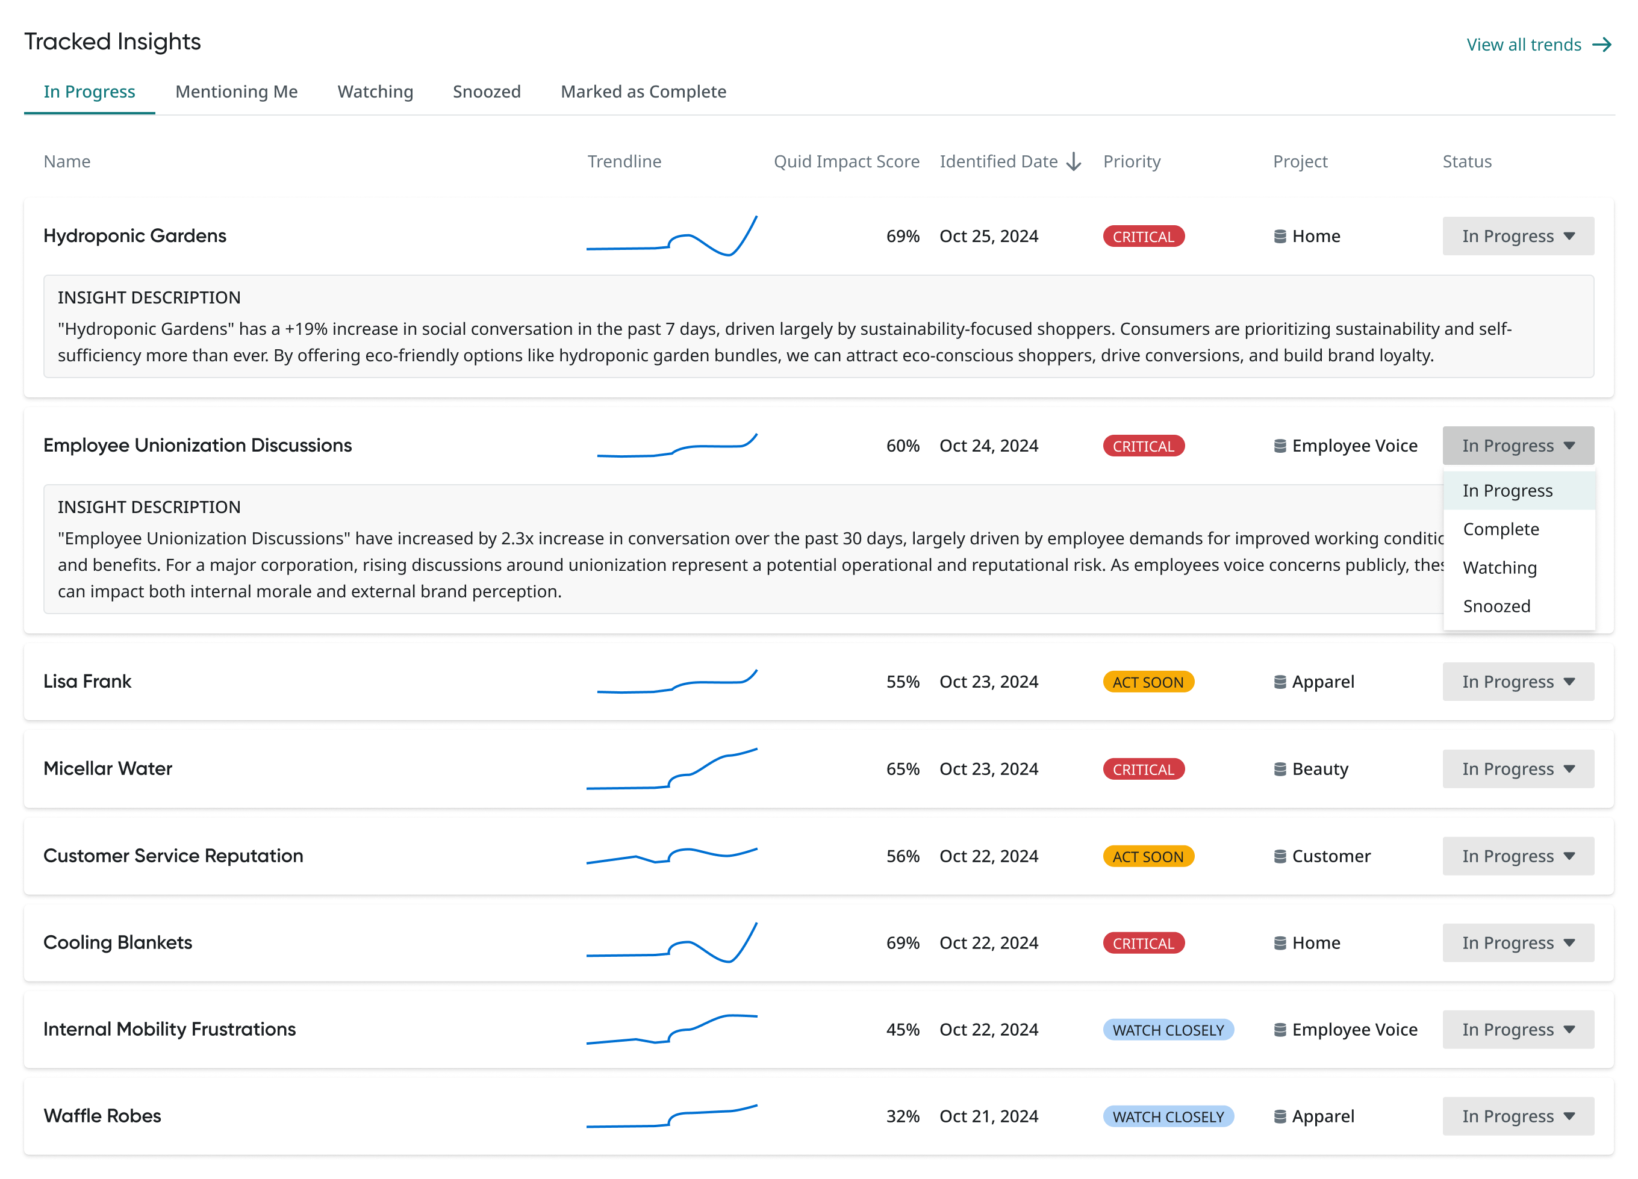Open the Marked as Complete tab
This screenshot has width=1638, height=1179.
click(x=643, y=92)
